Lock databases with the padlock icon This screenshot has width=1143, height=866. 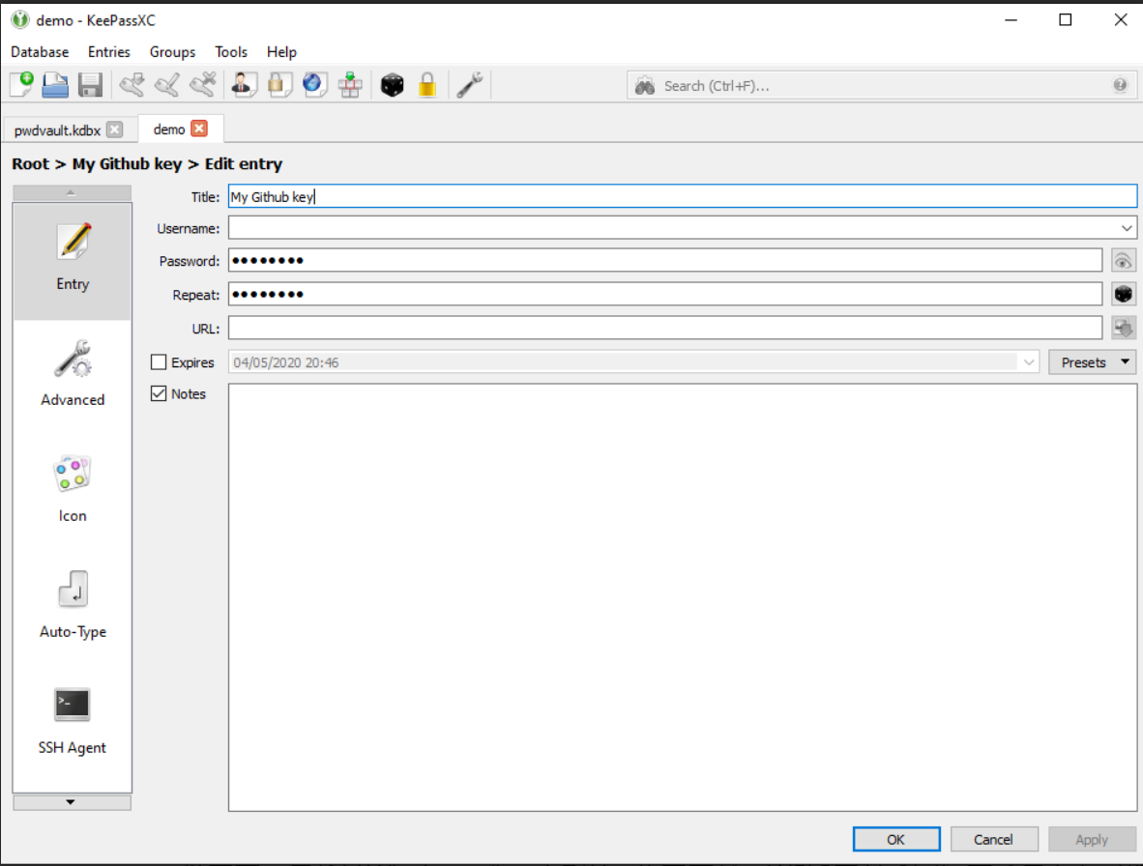point(427,85)
